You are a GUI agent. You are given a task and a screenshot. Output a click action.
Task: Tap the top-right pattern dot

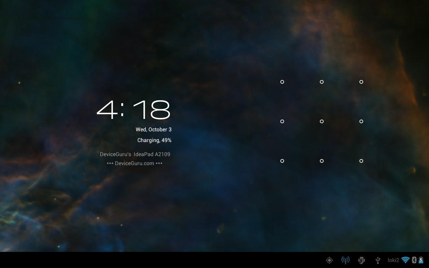tap(361, 82)
